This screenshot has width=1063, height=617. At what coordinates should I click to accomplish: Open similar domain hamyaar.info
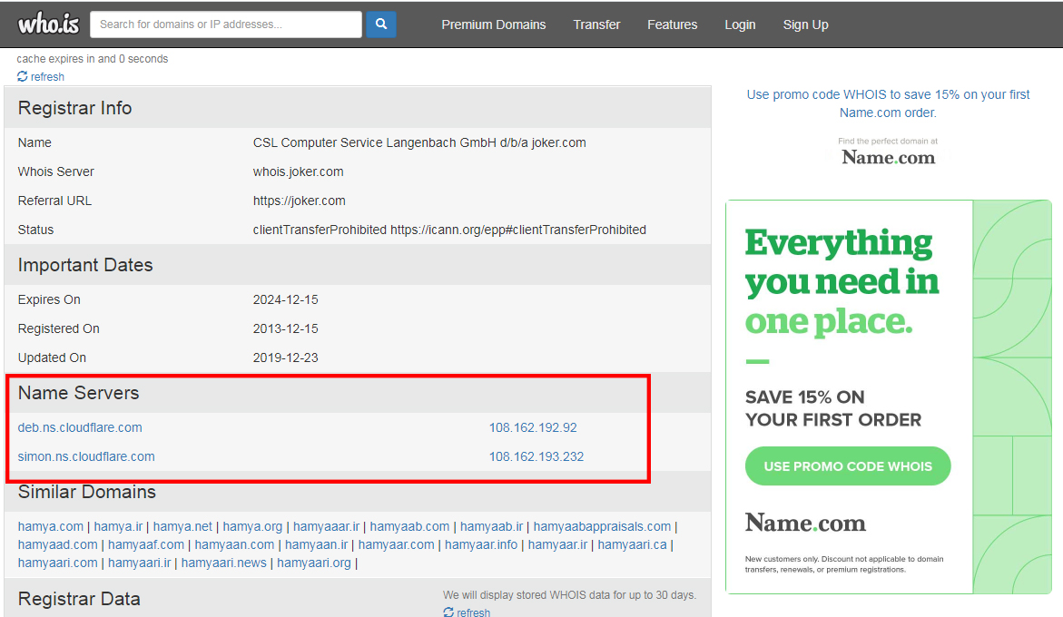click(x=480, y=544)
